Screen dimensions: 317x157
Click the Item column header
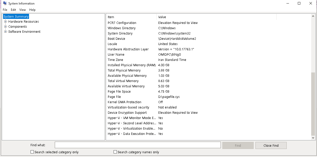pyautogui.click(x=131, y=17)
